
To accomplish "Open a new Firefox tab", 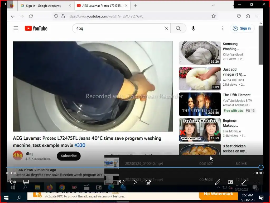I will pyautogui.click(x=136, y=6).
